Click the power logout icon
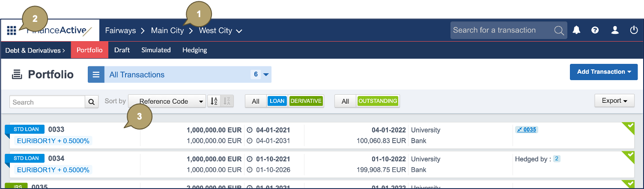The width and height of the screenshot is (644, 189). (634, 30)
